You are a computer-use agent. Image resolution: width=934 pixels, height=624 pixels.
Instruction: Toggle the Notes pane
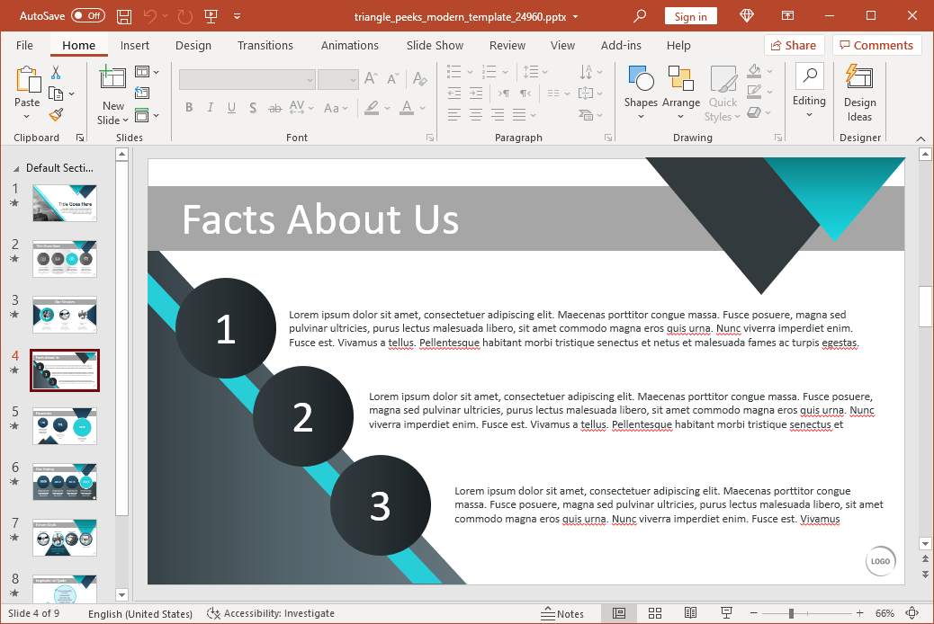(x=562, y=613)
